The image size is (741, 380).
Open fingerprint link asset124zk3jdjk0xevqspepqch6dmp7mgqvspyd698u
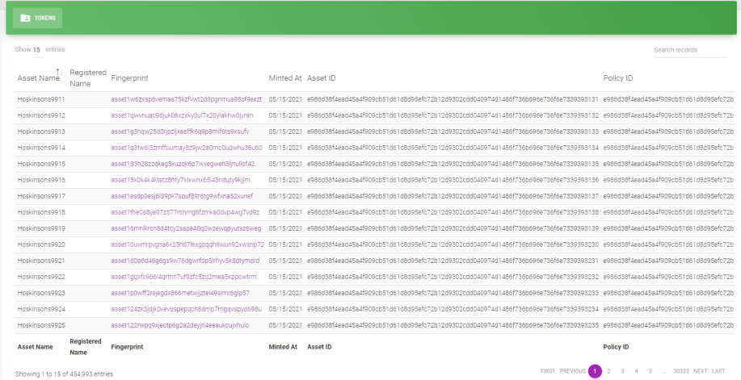tap(186, 309)
